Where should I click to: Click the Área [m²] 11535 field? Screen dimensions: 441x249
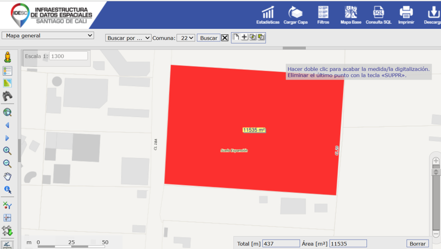click(x=348, y=244)
